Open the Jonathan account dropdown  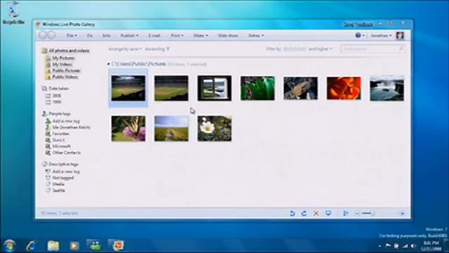point(381,36)
